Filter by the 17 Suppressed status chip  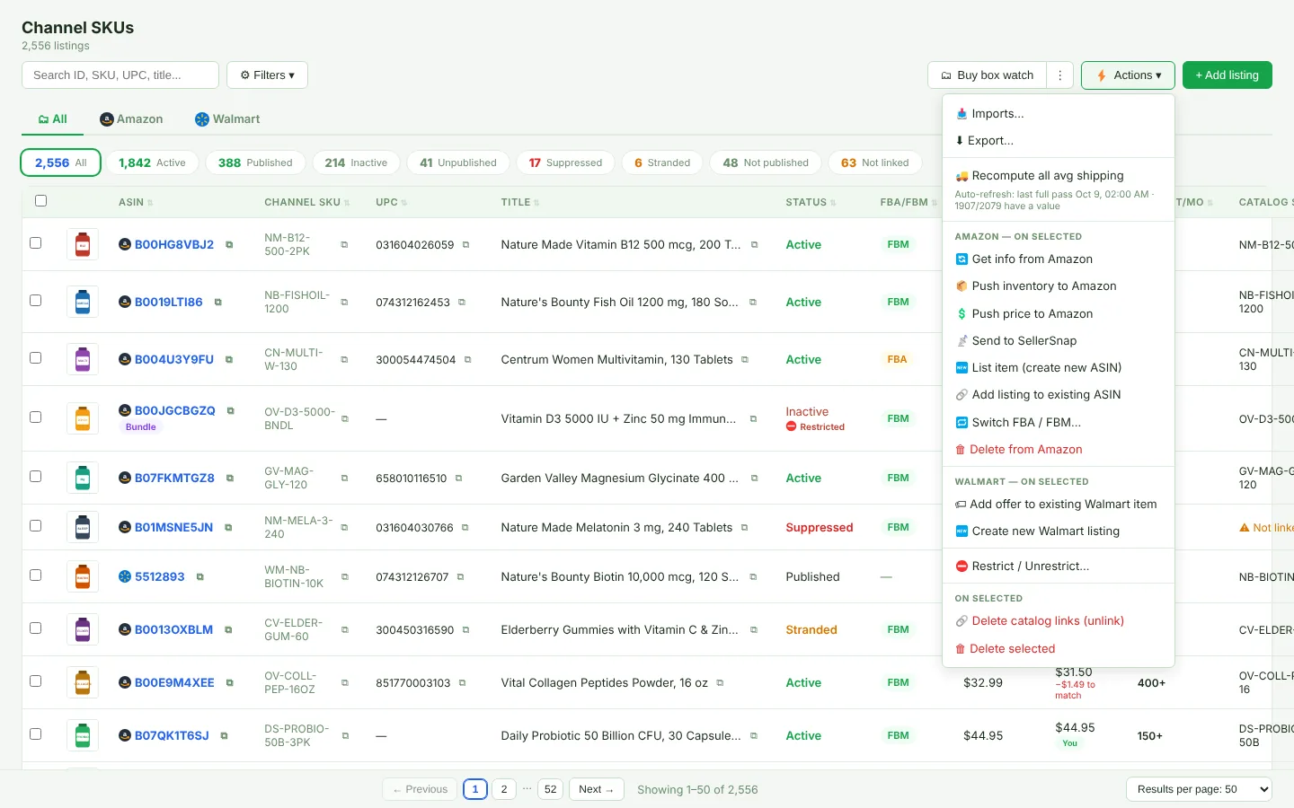tap(565, 162)
